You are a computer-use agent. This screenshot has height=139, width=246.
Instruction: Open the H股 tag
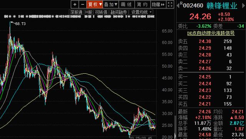click(x=89, y=12)
